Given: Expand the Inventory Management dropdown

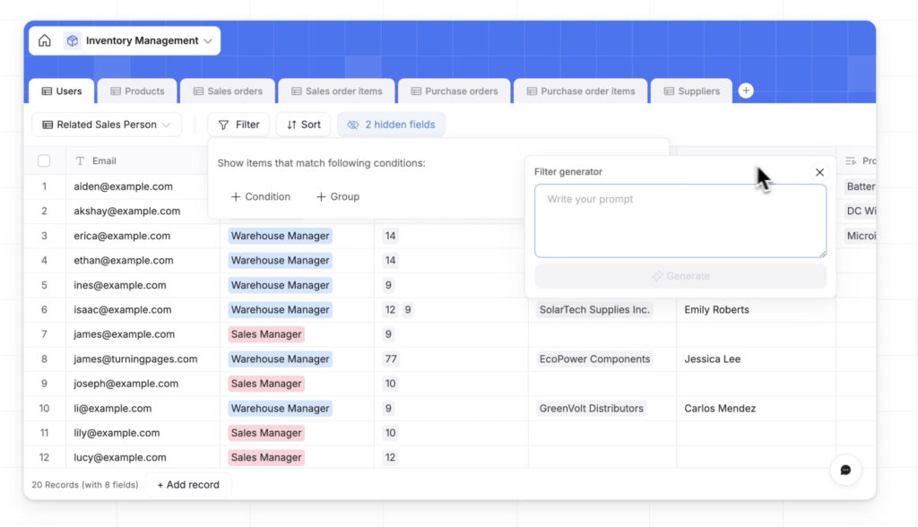Looking at the screenshot, I should click(208, 41).
